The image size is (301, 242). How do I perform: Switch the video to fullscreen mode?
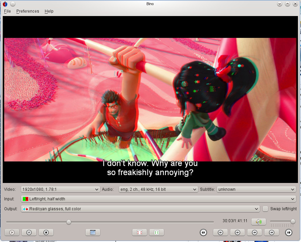(140, 232)
